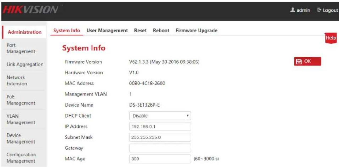The image size is (339, 167).
Task: Go to Link Aggregation
Action: pyautogui.click(x=24, y=64)
